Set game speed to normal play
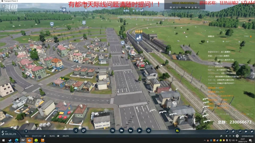 (x=230, y=136)
